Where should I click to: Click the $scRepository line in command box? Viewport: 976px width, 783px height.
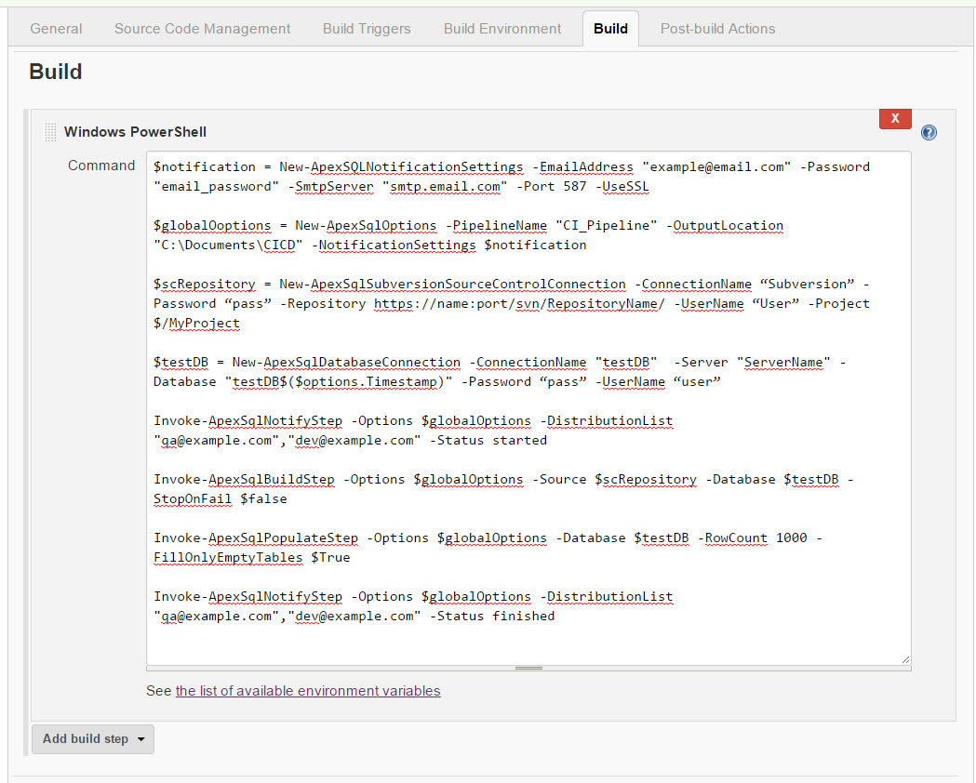pyautogui.click(x=372, y=285)
